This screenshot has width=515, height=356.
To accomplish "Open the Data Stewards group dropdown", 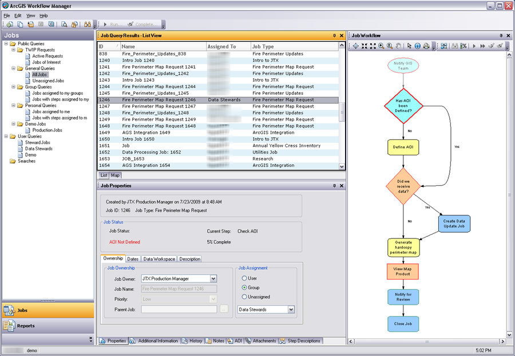I will point(291,309).
